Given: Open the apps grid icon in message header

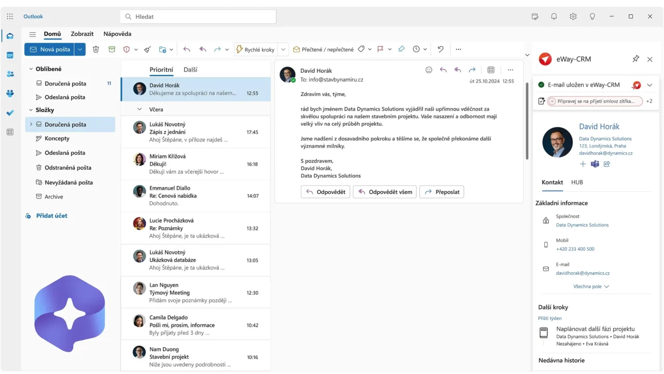Looking at the screenshot, I should (491, 70).
